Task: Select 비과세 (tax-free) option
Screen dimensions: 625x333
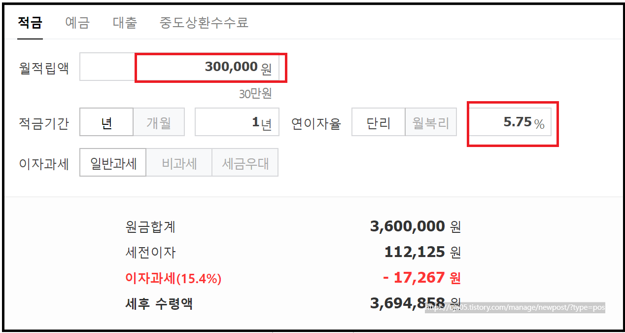Action: (179, 162)
